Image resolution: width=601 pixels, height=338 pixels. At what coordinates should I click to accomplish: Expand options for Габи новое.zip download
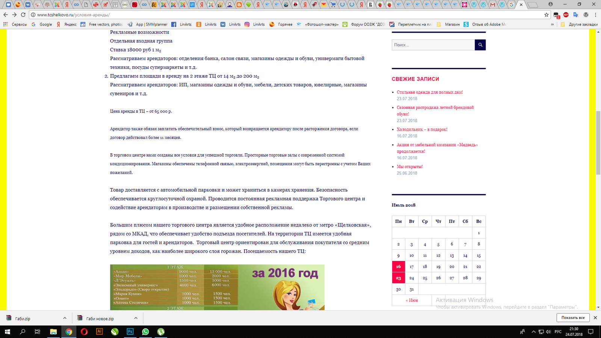tap(136, 318)
